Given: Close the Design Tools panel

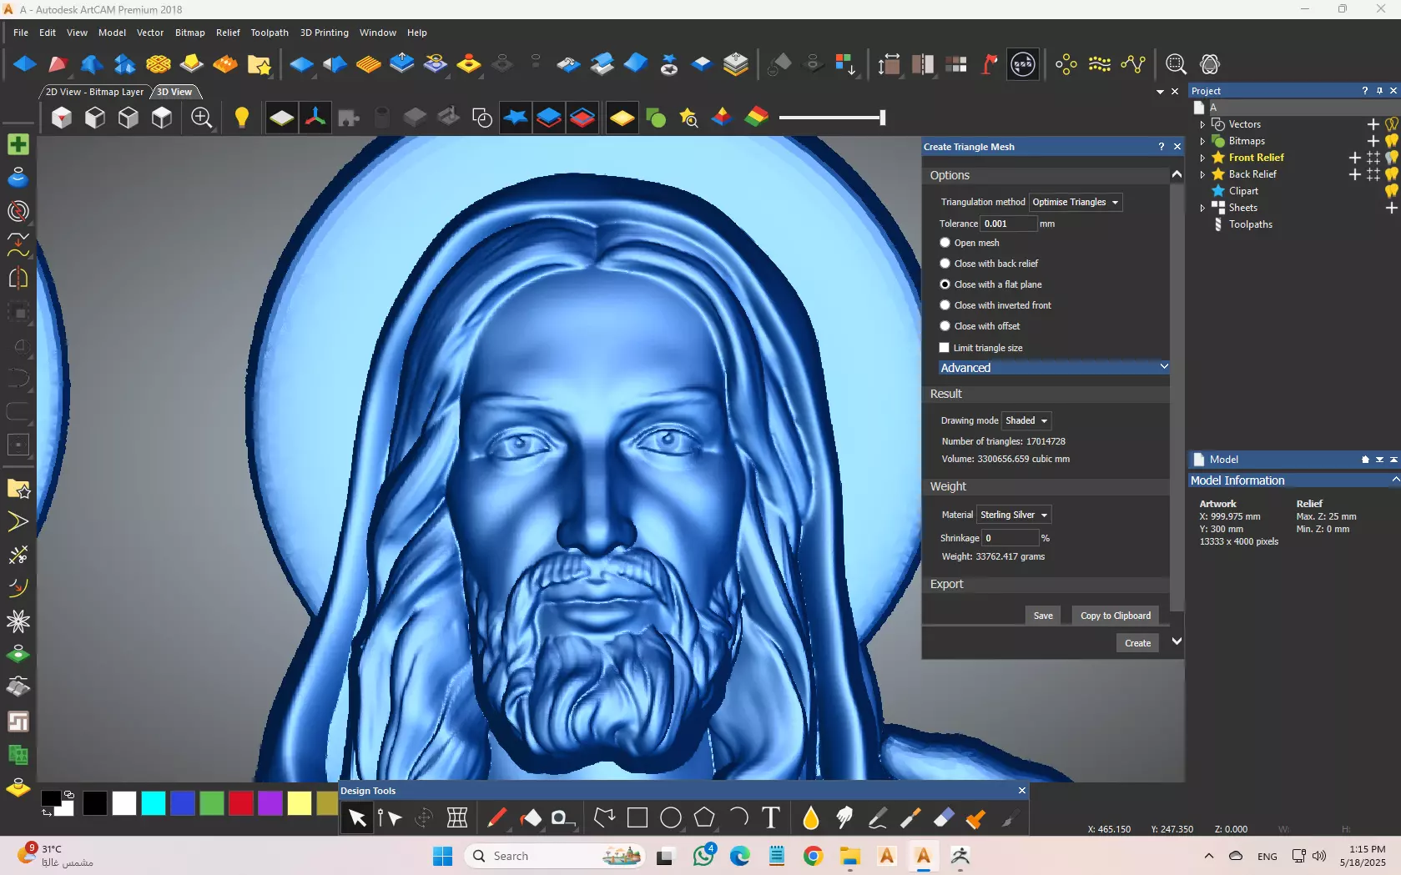Looking at the screenshot, I should coord(1021,791).
